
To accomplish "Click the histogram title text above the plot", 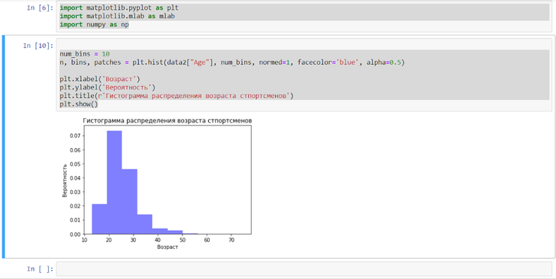I will coord(168,120).
